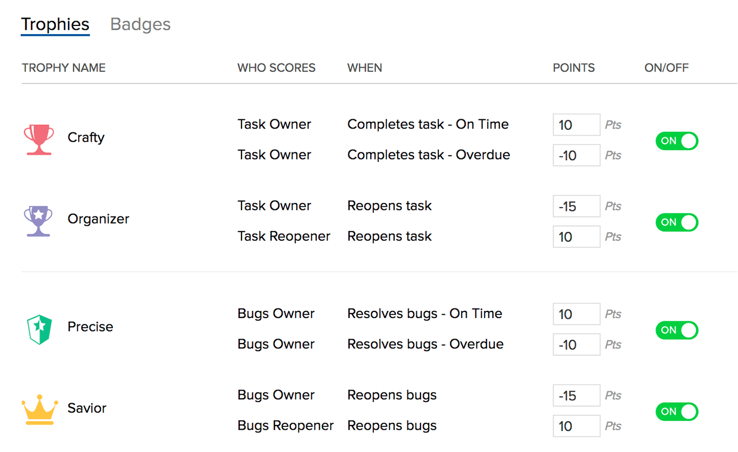
Task: Select Bugs Owner Reopens bugs points field
Action: (576, 396)
